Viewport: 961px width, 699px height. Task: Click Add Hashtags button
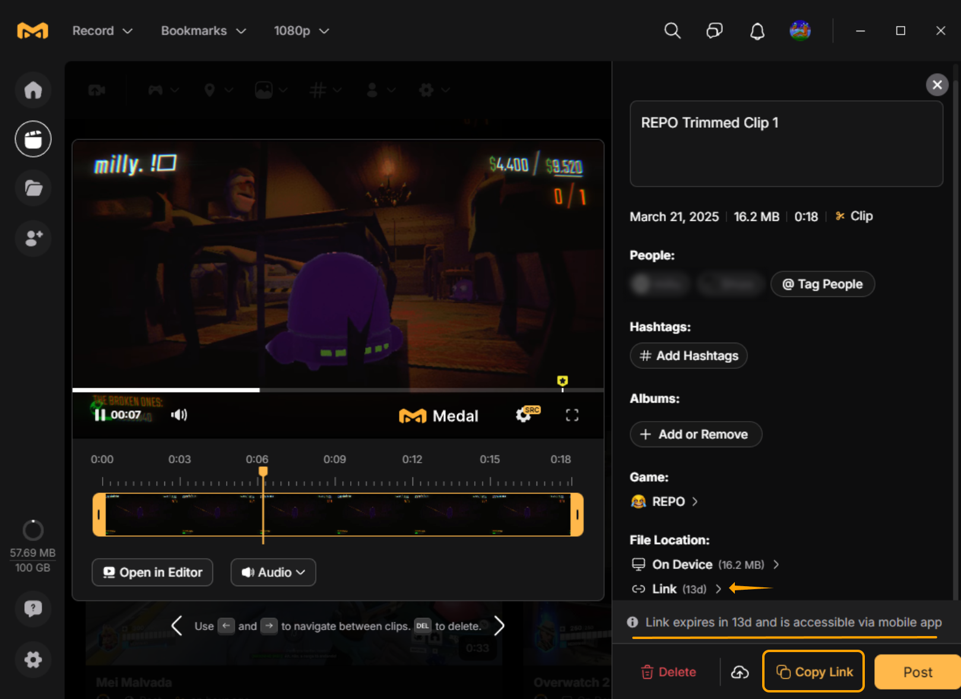click(689, 356)
